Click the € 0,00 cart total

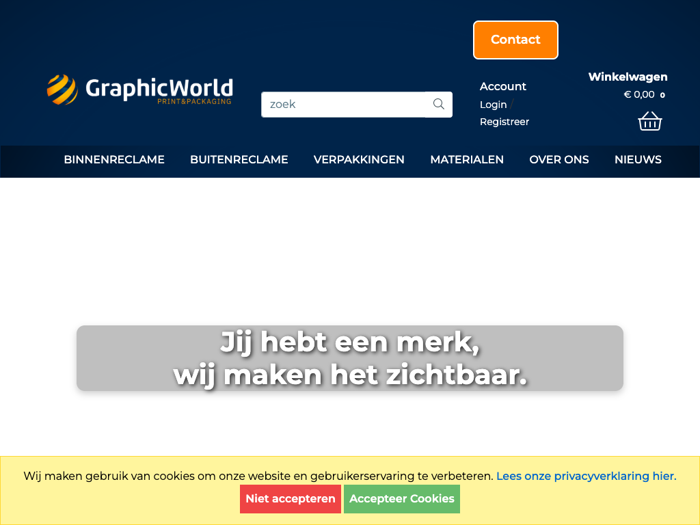point(638,94)
